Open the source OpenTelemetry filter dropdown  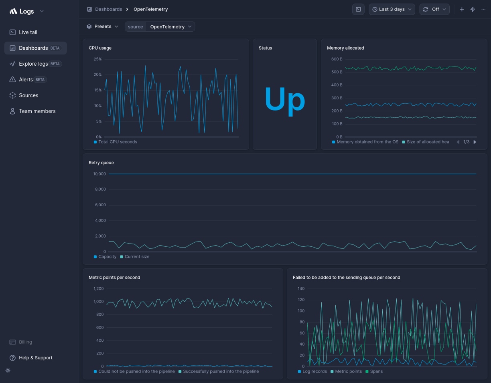click(160, 26)
